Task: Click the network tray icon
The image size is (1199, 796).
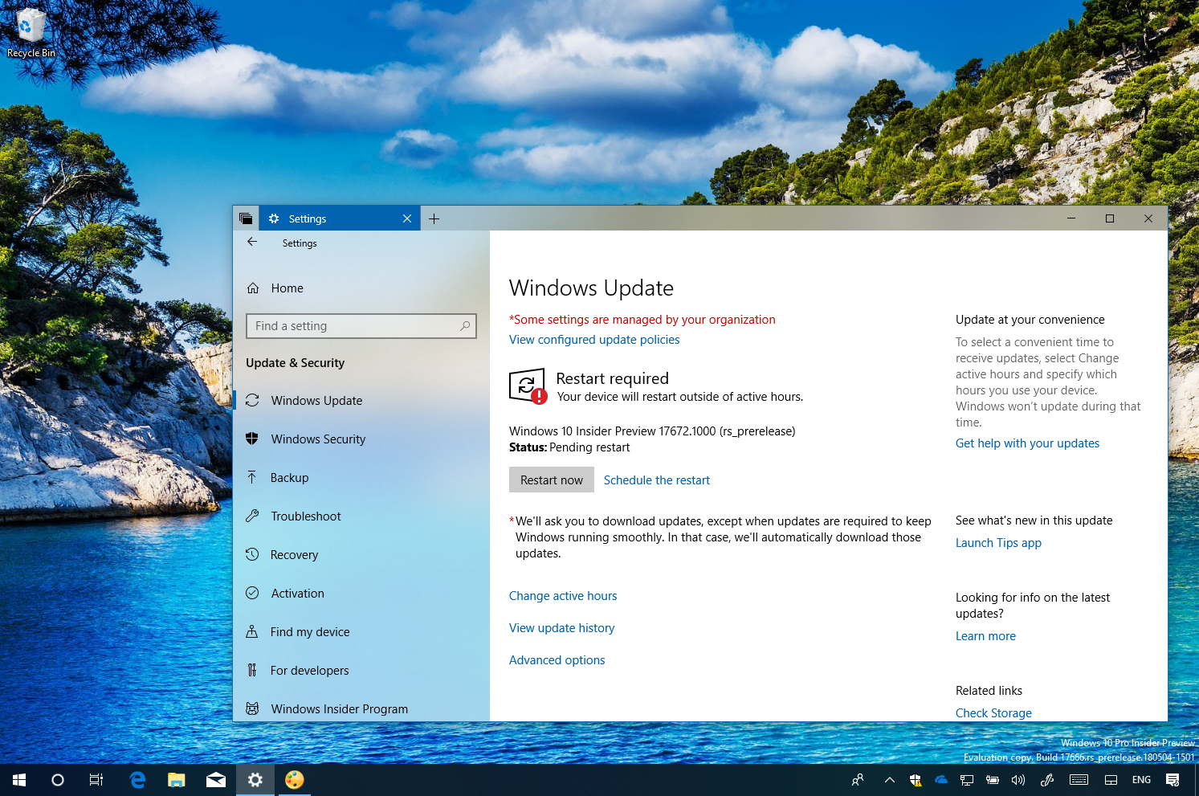Action: (967, 780)
